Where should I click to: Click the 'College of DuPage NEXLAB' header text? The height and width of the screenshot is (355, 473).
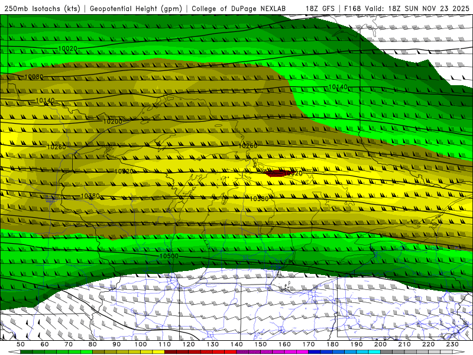point(239,8)
